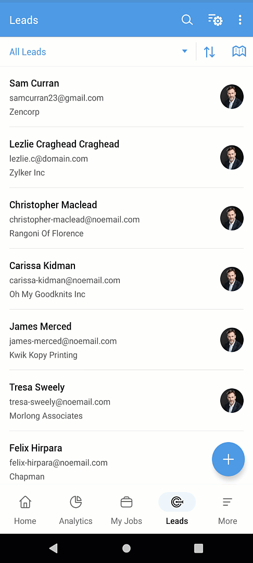
Task: Open Sam Curran lead record
Action: (126, 97)
